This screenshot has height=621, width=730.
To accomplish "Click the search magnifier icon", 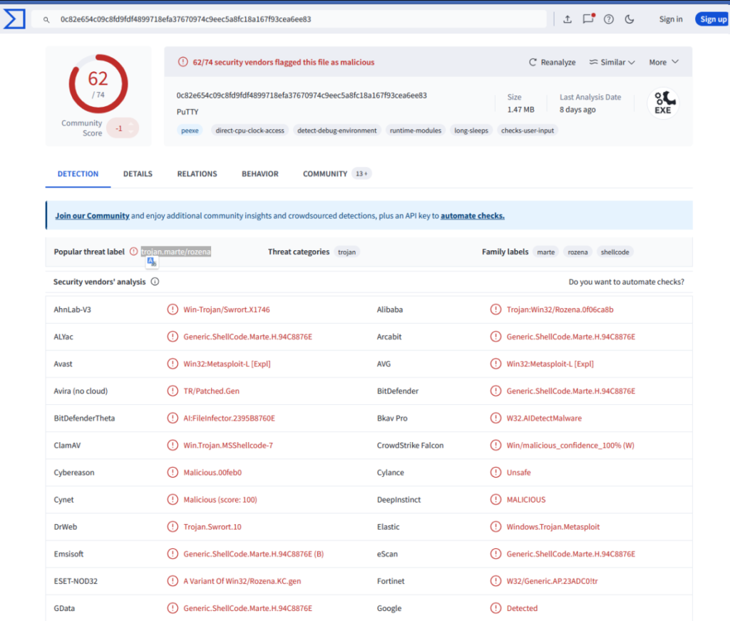I will click(x=46, y=19).
